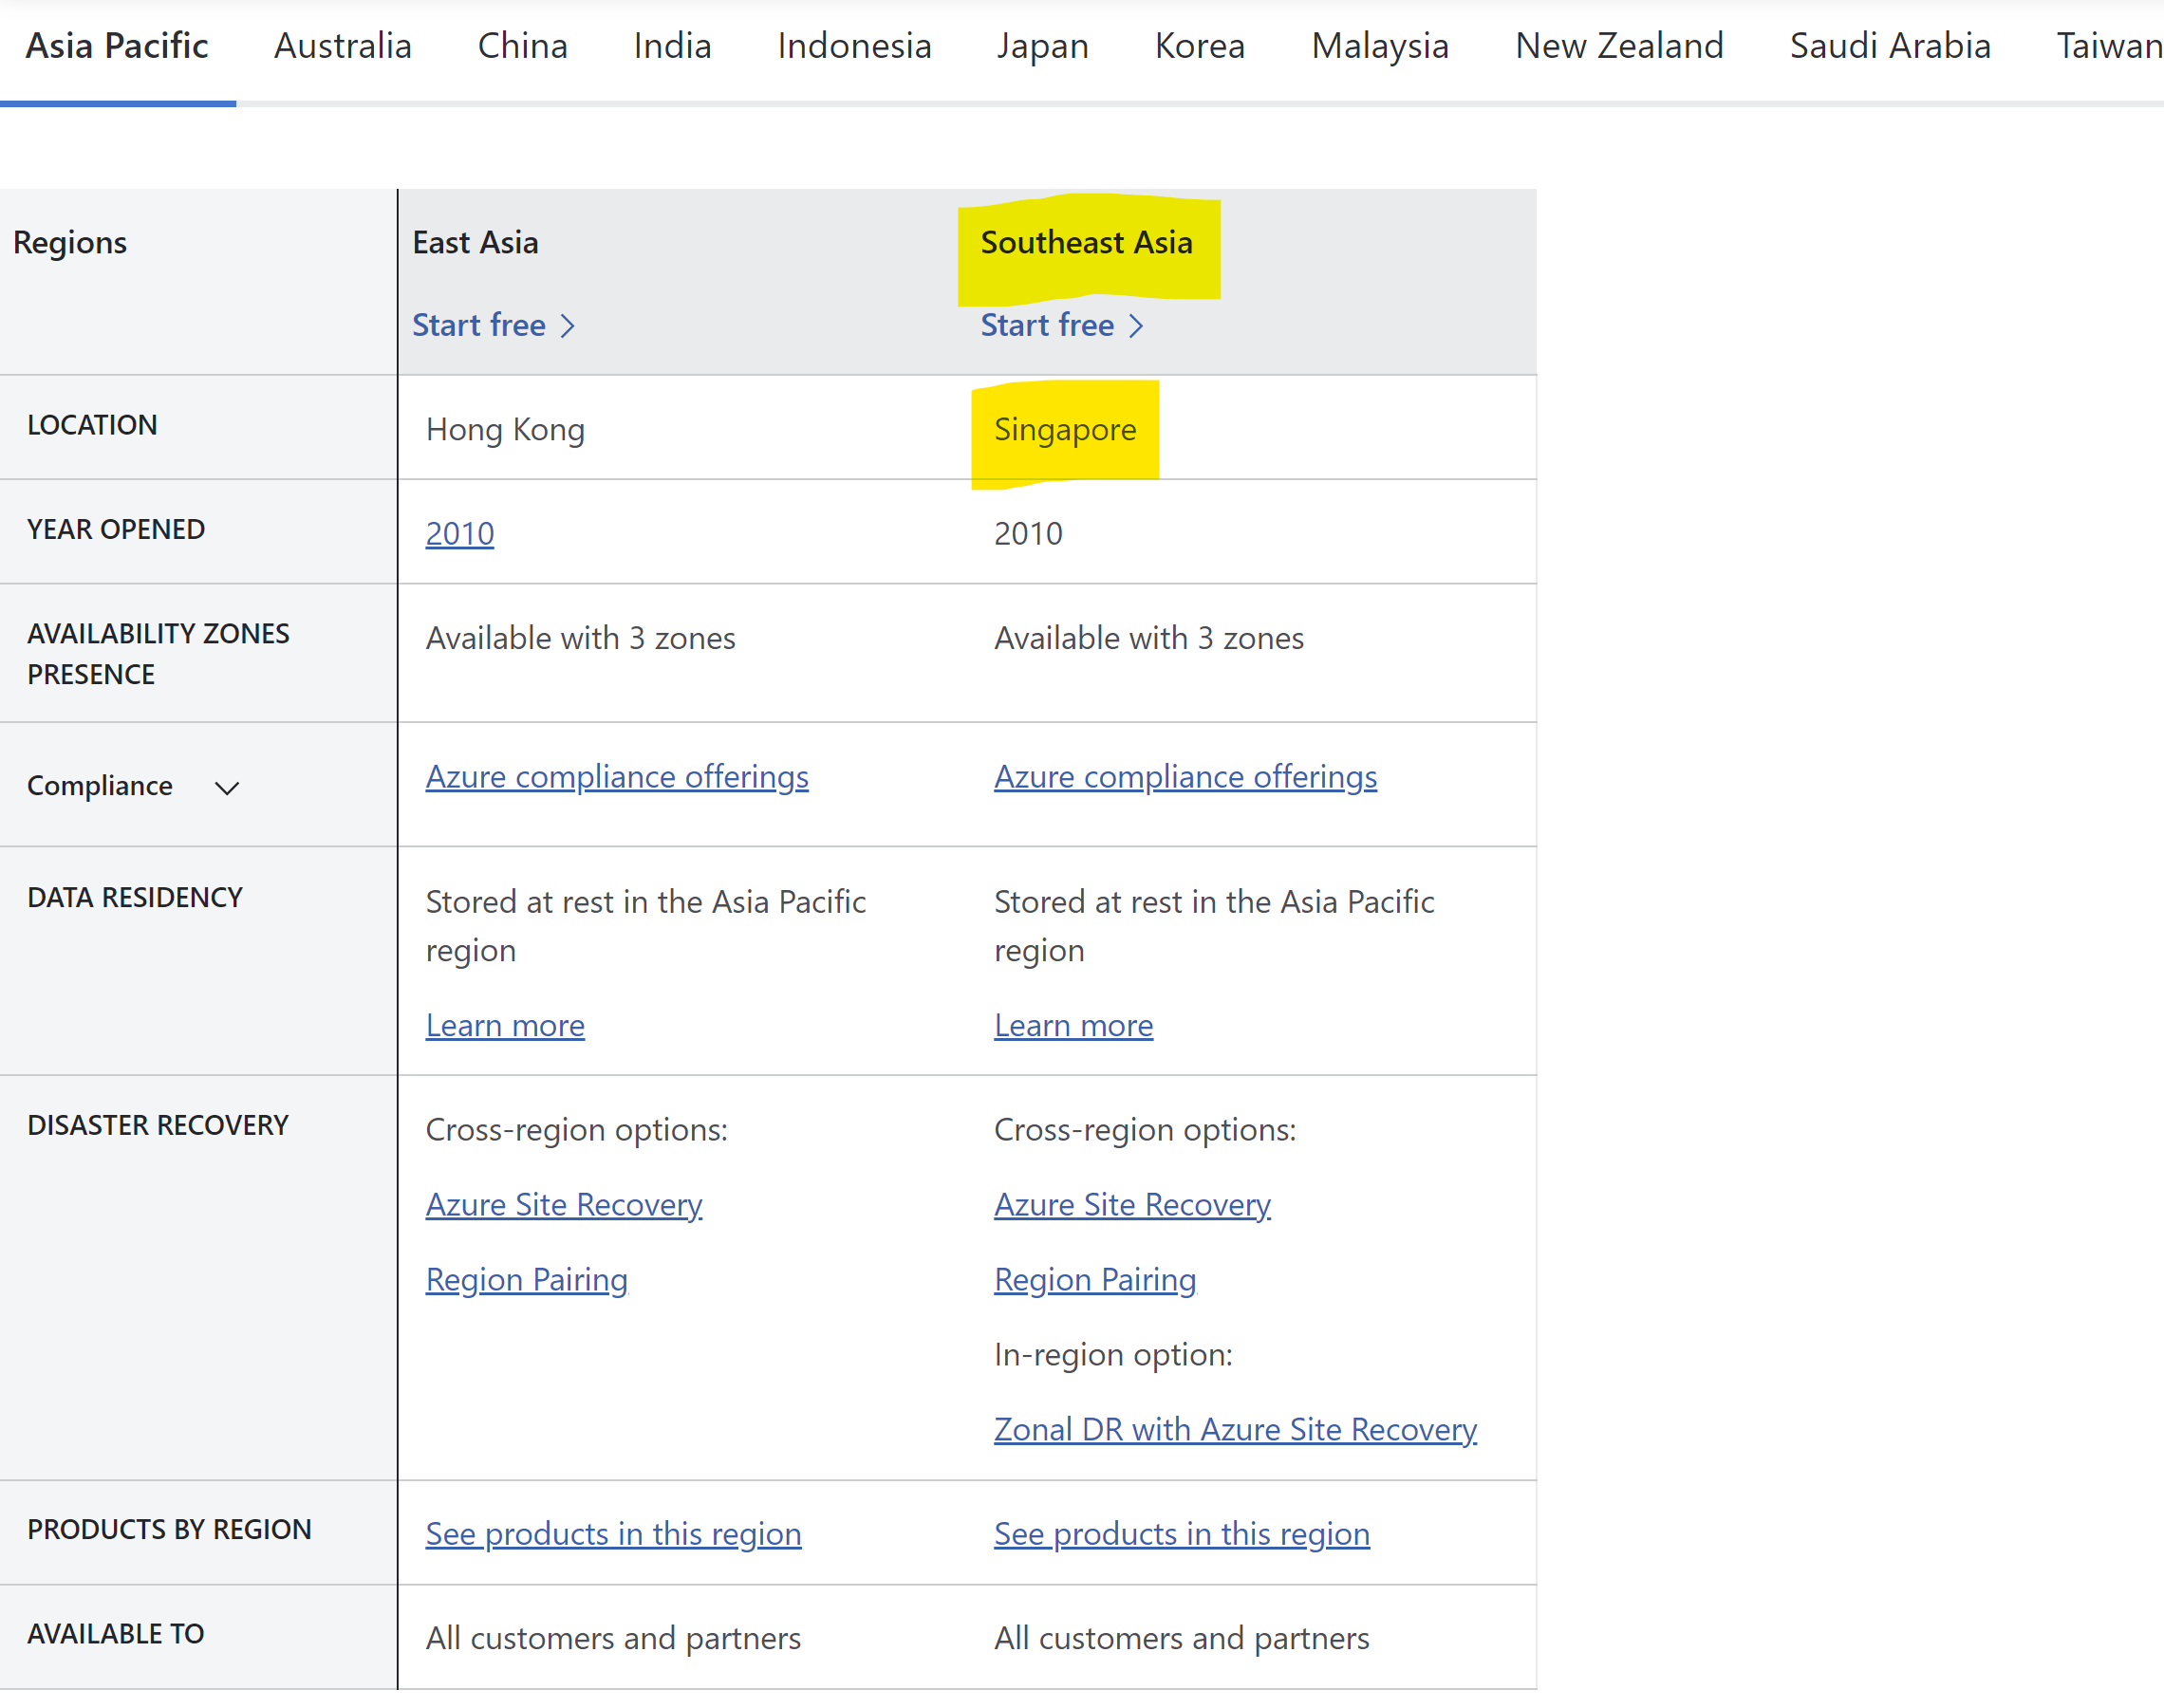
Task: Click the 'In-region option:' text
Action: point(1112,1354)
